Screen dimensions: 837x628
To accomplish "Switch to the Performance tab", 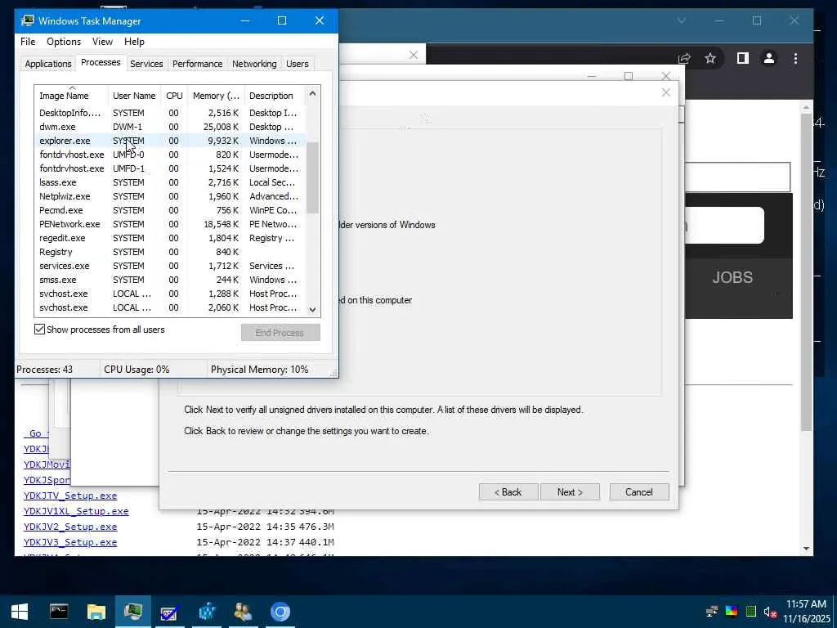I will (197, 64).
